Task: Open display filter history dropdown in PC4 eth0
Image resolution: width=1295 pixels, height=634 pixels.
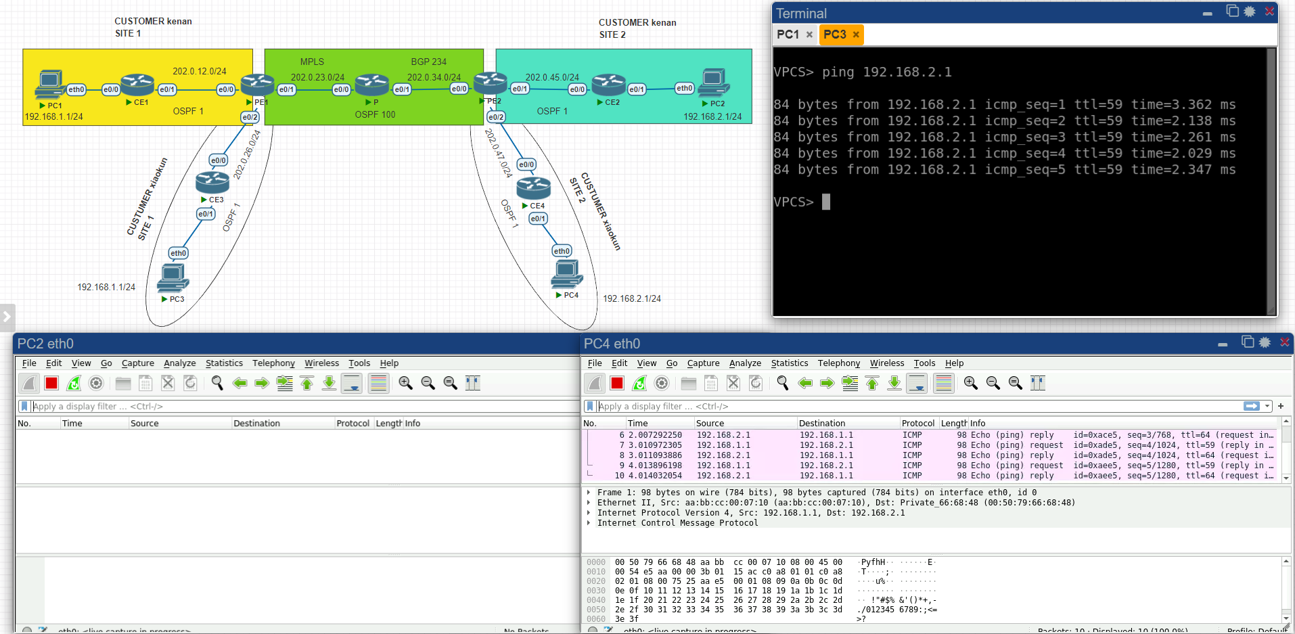Action: click(x=1267, y=406)
